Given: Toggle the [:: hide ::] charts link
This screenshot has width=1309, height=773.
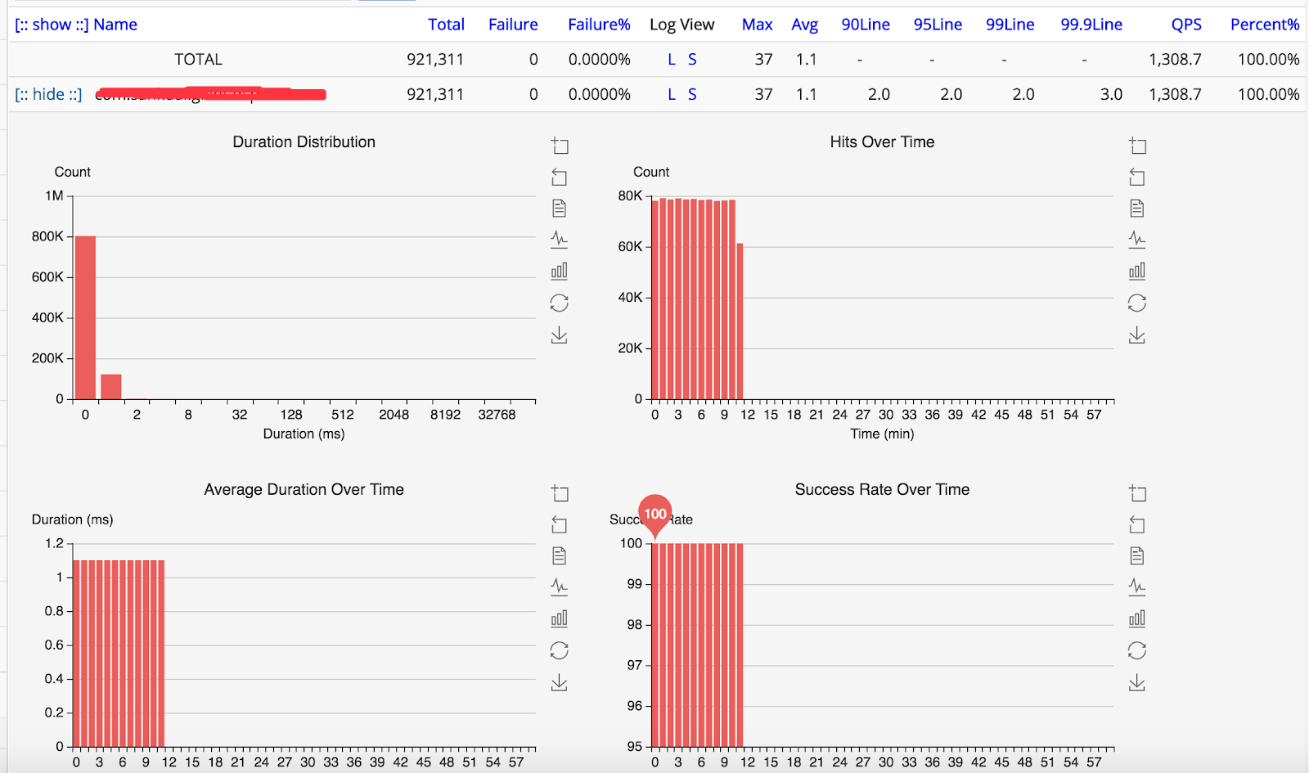Looking at the screenshot, I should [48, 94].
